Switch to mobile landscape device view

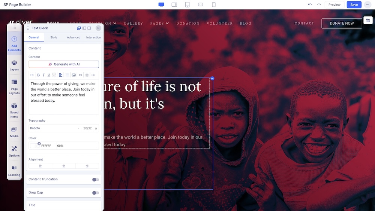pos(200,4)
